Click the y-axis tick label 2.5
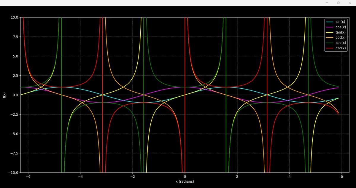 [15, 76]
